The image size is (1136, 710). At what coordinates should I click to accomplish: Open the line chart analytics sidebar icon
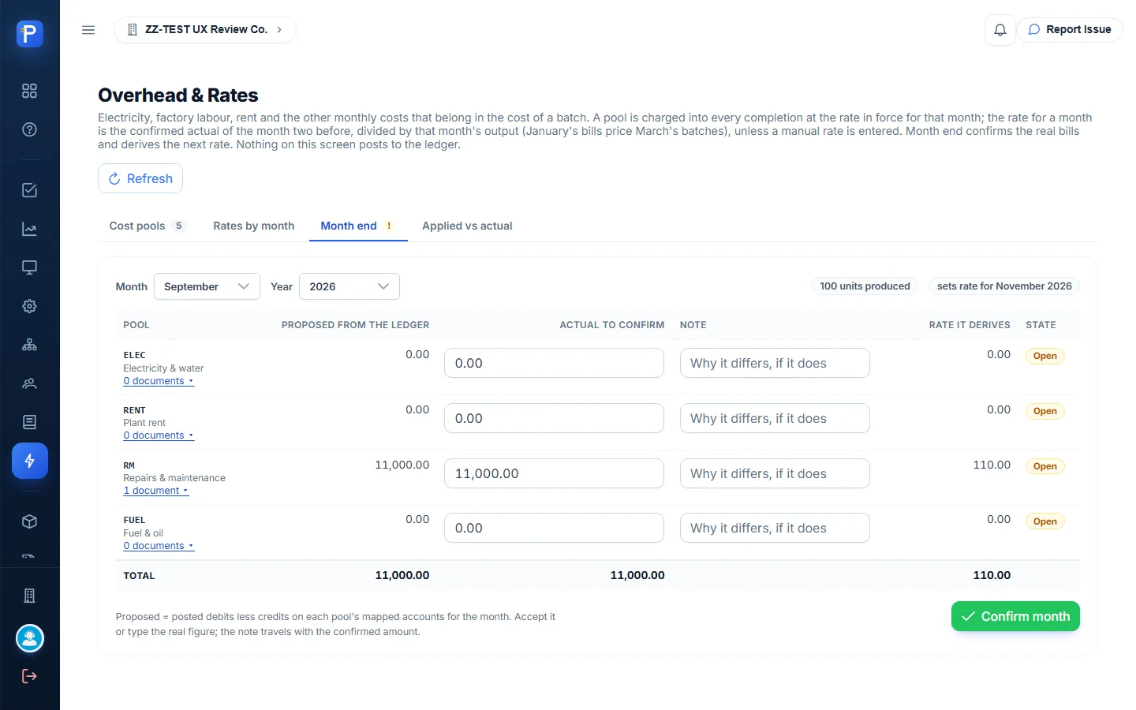tap(29, 229)
